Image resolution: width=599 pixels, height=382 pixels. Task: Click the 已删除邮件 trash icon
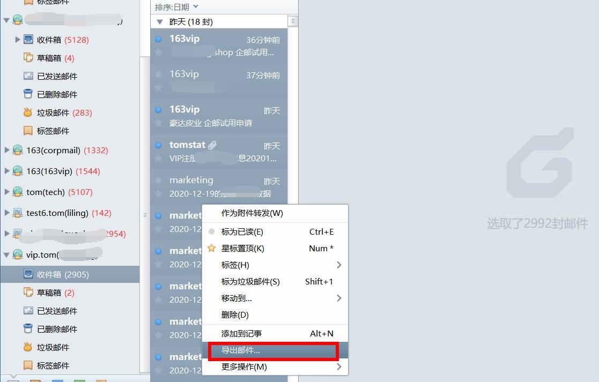click(x=28, y=94)
